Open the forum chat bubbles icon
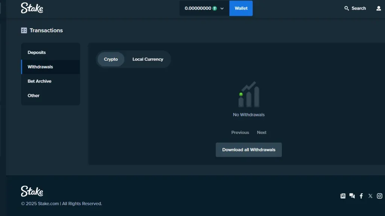 352,196
